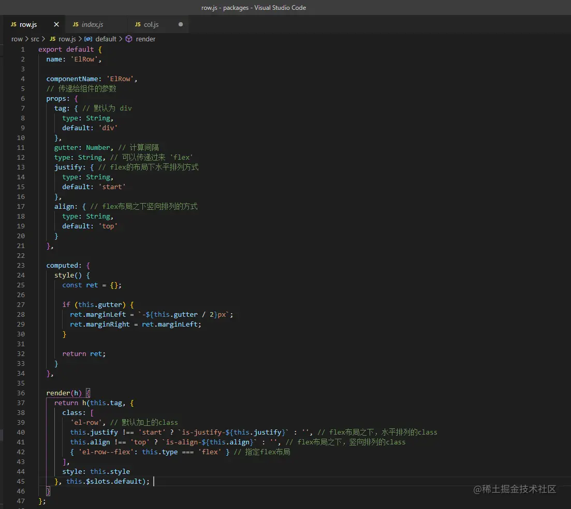Expand the chevron after 'row.js' breadcrumb
The image size is (571, 509).
tap(80, 39)
